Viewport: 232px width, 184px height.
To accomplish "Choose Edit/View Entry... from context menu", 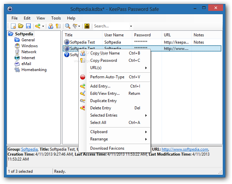I will 115,93.
